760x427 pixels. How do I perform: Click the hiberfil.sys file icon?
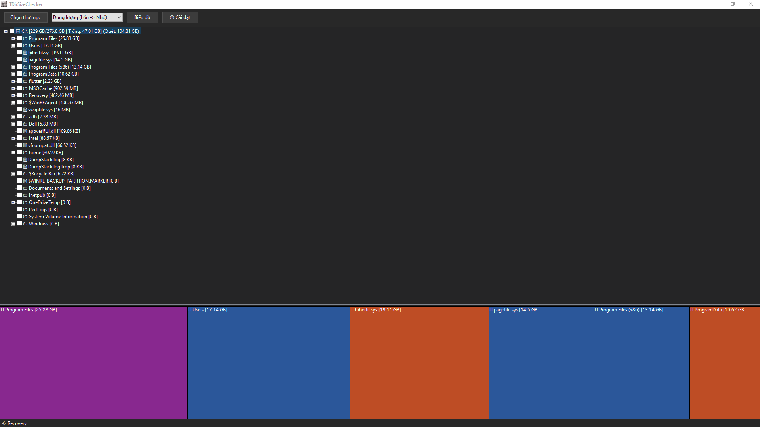25,53
